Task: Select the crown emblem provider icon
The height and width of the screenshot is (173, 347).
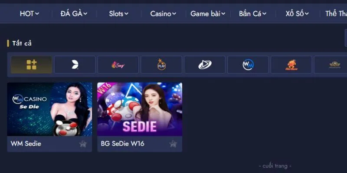Action: point(334,64)
